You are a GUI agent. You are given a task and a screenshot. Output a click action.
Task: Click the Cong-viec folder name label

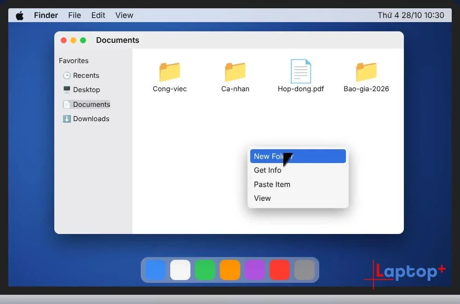(x=170, y=89)
